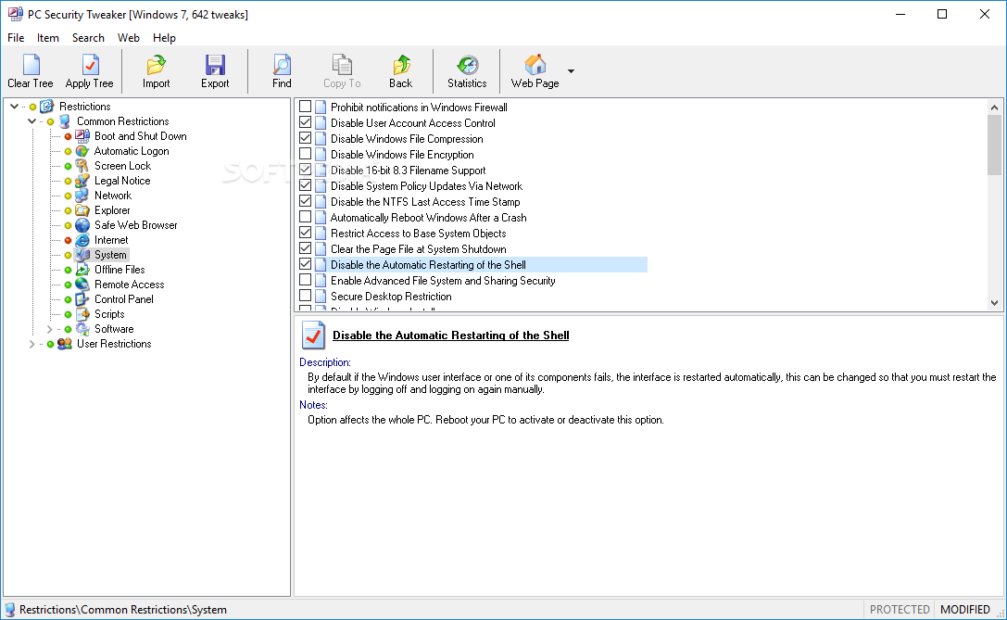Select the Boot and Shut Down icon
1007x620 pixels.
(82, 136)
